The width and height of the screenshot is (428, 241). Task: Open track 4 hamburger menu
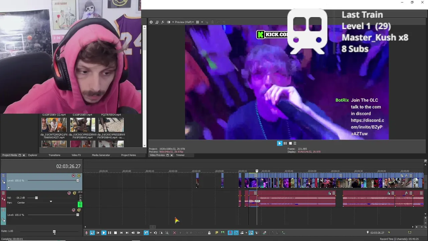pos(3,193)
